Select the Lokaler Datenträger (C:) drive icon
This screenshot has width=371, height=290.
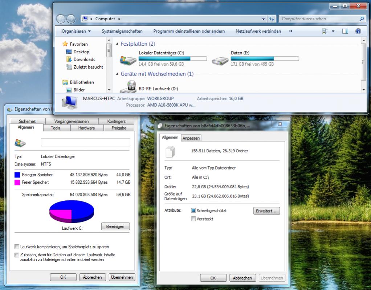(x=128, y=60)
